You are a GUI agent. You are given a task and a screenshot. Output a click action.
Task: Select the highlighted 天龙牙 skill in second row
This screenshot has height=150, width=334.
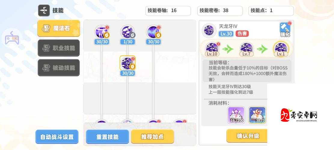[127, 63]
